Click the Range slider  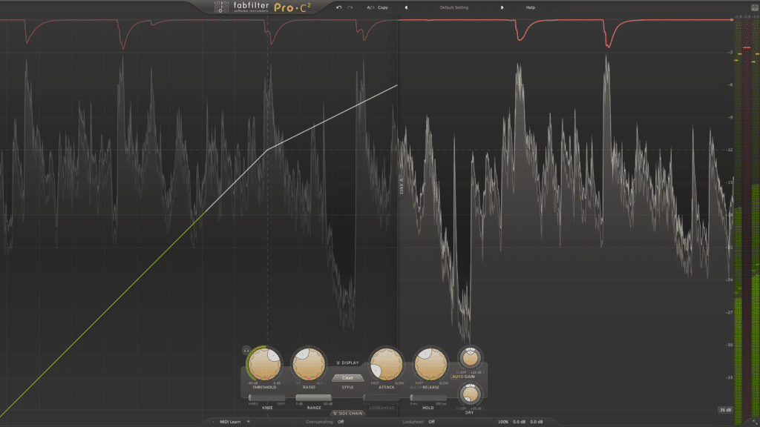click(x=314, y=398)
